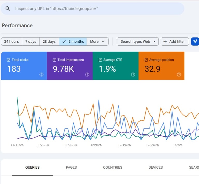Viewport: 199px width, 184px height.
Task: Switch to the Pages tab
Action: 71,167
